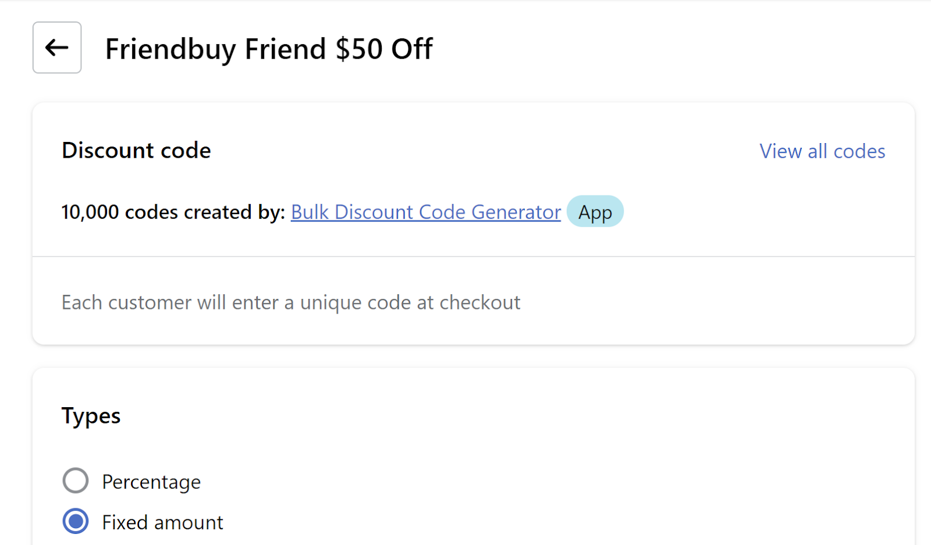Click the back arrow button
The image size is (931, 545).
[57, 48]
